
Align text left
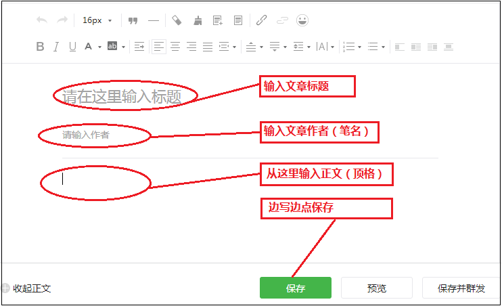coord(159,47)
